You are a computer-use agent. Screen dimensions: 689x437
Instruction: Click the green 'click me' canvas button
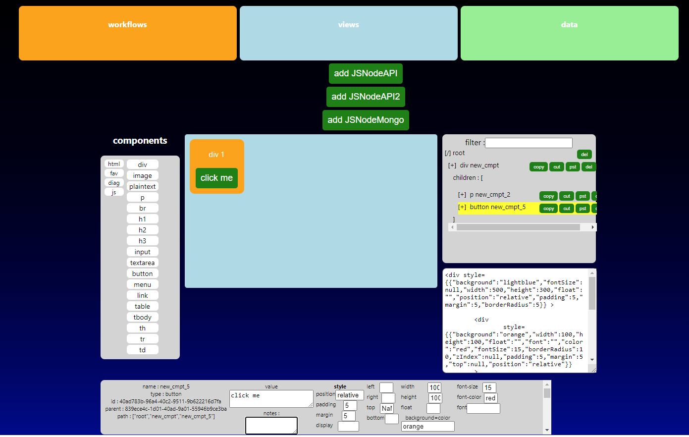click(x=216, y=178)
